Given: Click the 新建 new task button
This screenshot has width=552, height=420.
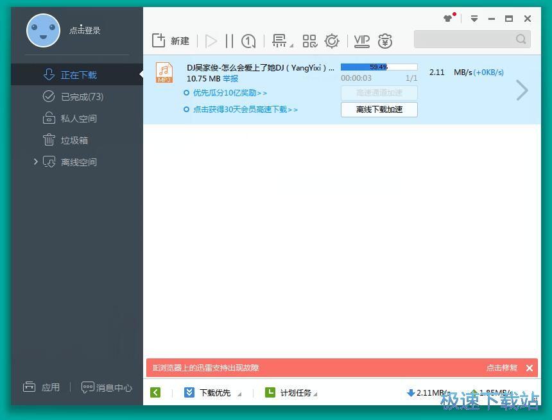Looking at the screenshot, I should [171, 41].
